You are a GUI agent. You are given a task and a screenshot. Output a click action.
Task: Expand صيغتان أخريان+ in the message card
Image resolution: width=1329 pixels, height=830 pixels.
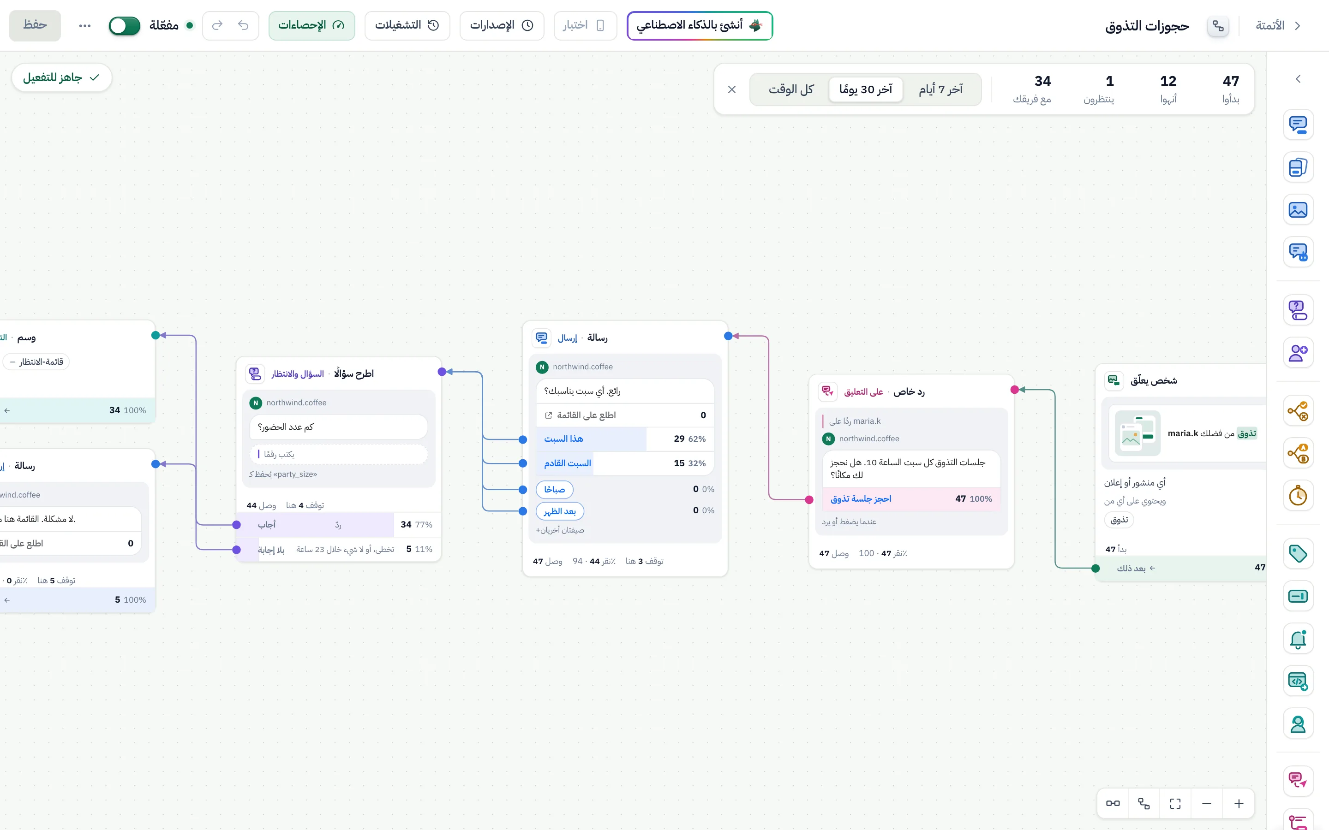560,530
